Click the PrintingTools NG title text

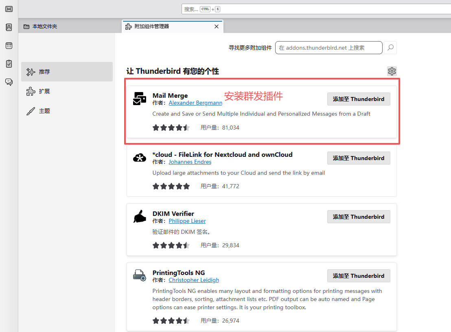point(179,273)
